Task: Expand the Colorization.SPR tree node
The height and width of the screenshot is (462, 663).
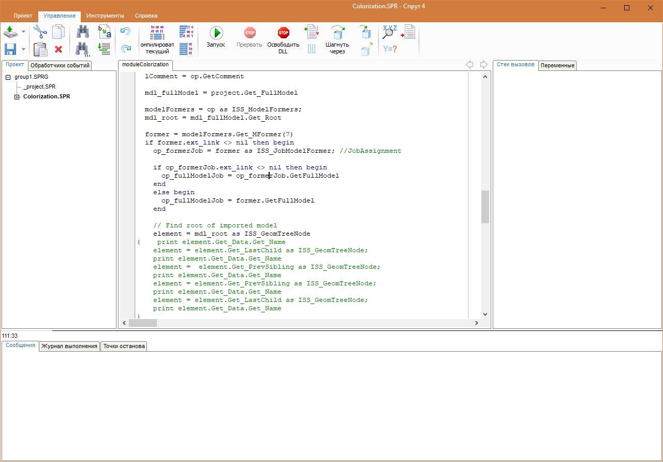Action: [17, 97]
